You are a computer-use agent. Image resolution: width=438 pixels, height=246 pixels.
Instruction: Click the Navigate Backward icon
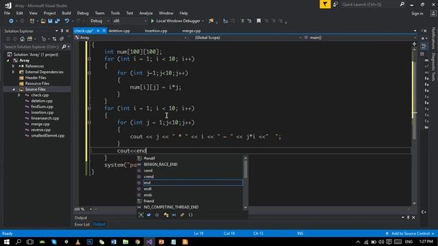(11, 21)
